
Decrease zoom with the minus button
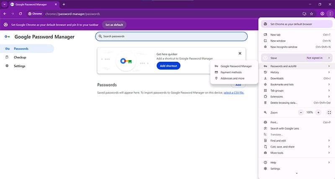pyautogui.click(x=301, y=112)
